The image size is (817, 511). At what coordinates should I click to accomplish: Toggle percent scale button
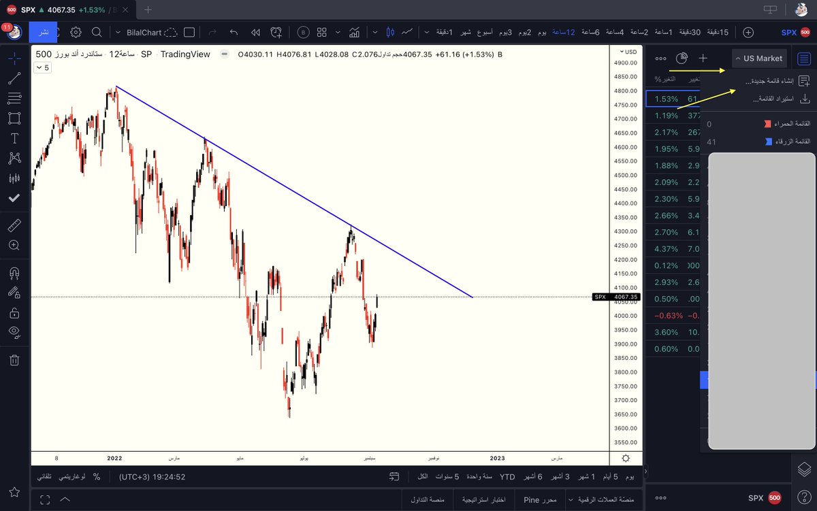[97, 477]
